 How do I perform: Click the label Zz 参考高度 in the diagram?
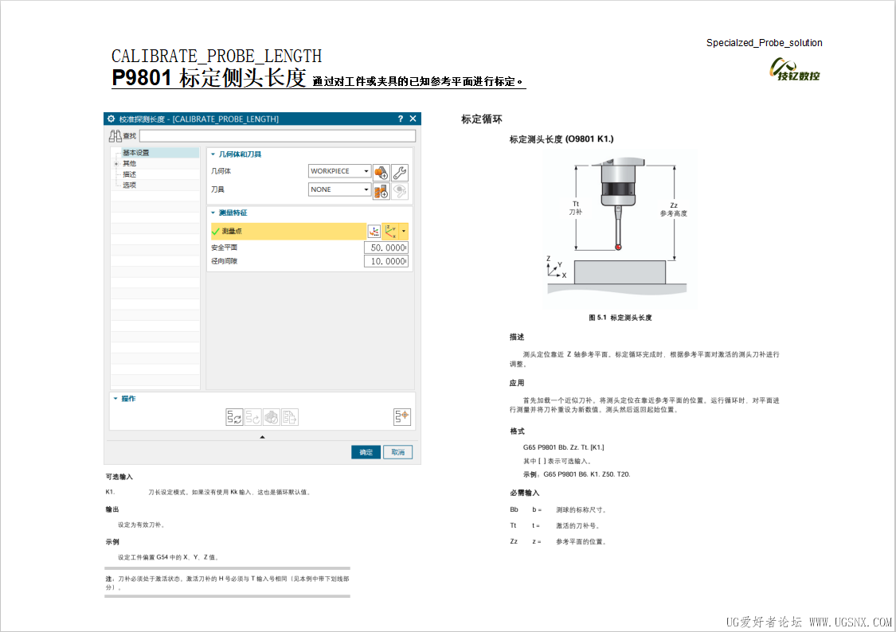click(674, 209)
